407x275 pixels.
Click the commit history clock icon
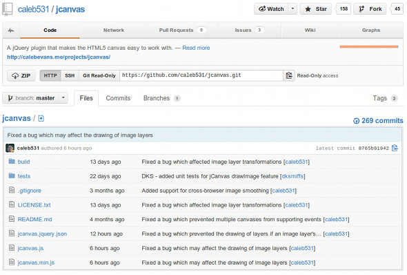356,121
